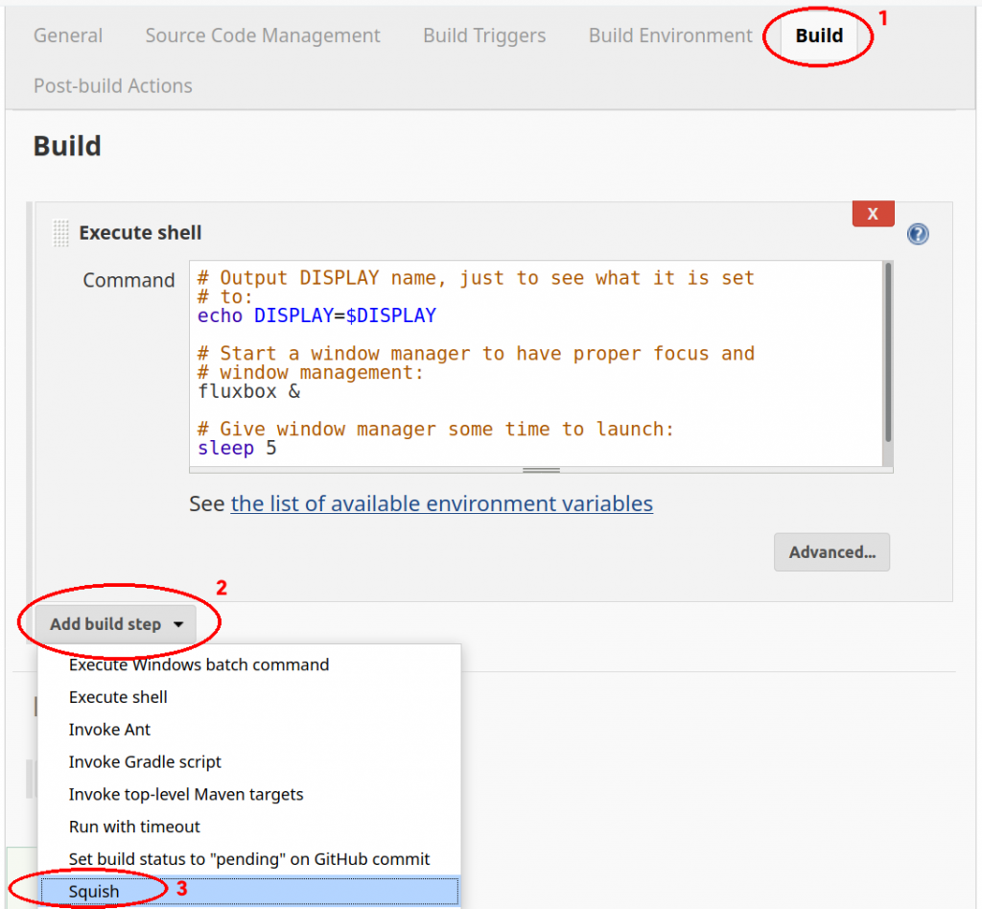The image size is (982, 909).
Task: Add another Execute shell step from menu
Action: 118,696
